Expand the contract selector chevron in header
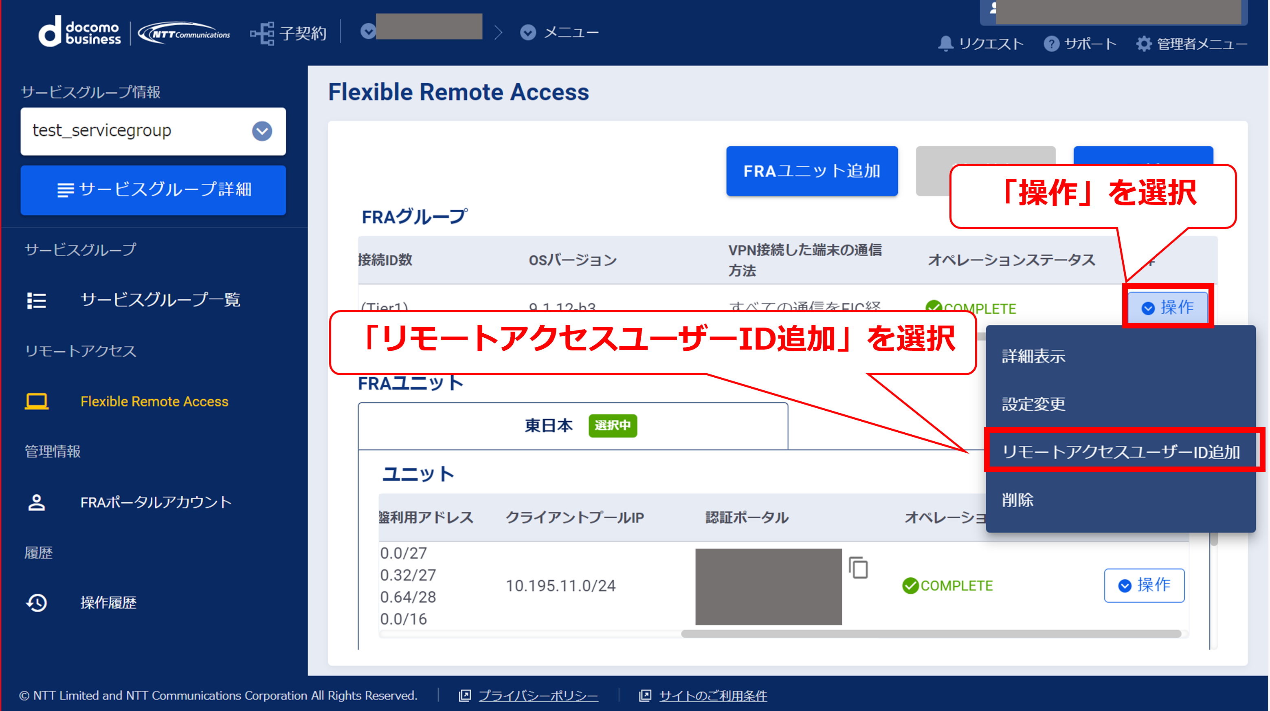This screenshot has height=711, width=1270. pyautogui.click(x=368, y=31)
